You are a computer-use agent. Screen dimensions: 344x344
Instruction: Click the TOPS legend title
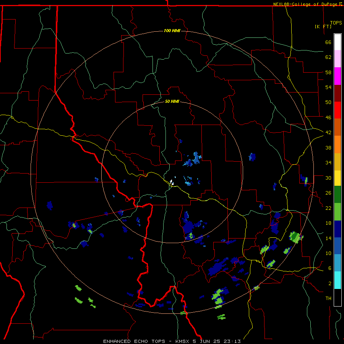(336, 23)
